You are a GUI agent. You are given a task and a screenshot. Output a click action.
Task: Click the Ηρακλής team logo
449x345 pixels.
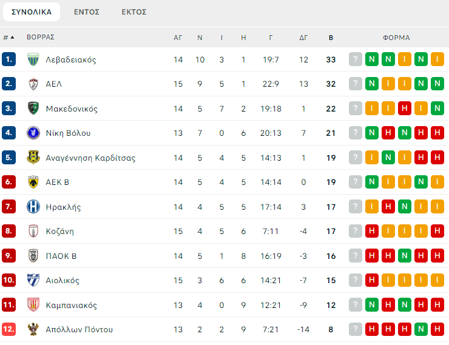(33, 207)
